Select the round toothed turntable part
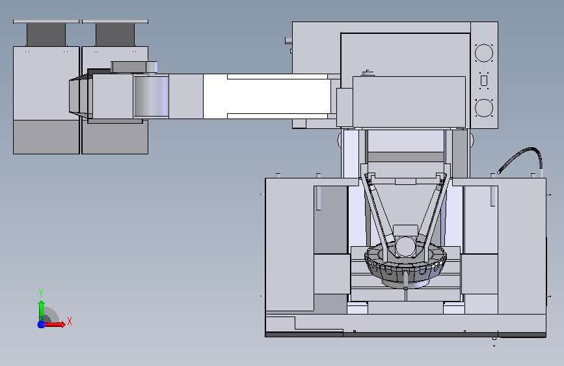The image size is (564, 366). 405,266
